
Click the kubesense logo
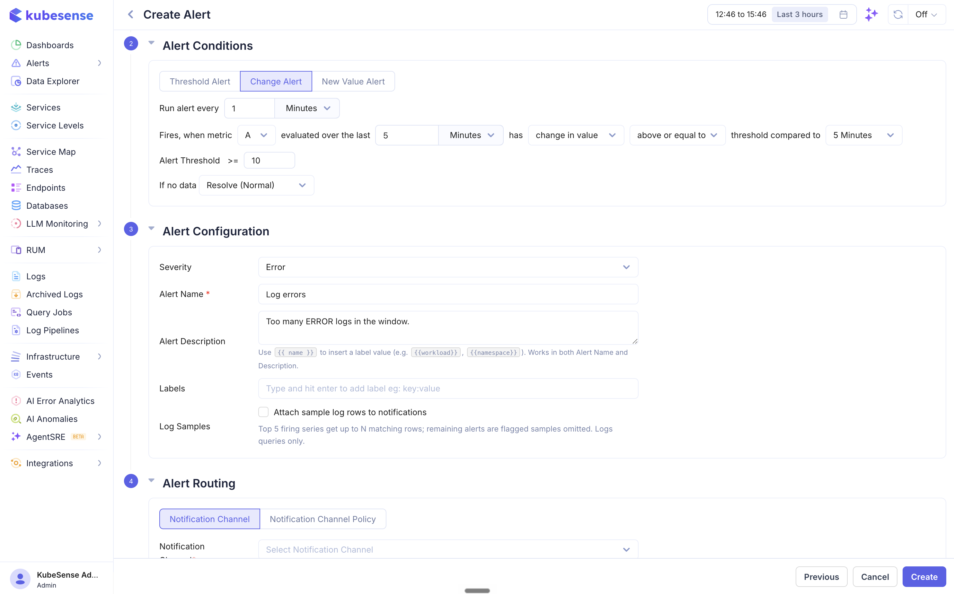(x=51, y=15)
